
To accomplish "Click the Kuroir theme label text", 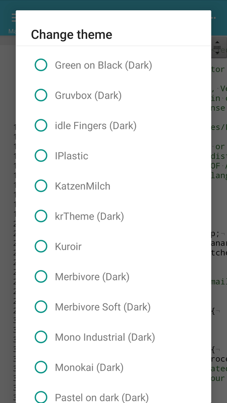I will pyautogui.click(x=68, y=246).
